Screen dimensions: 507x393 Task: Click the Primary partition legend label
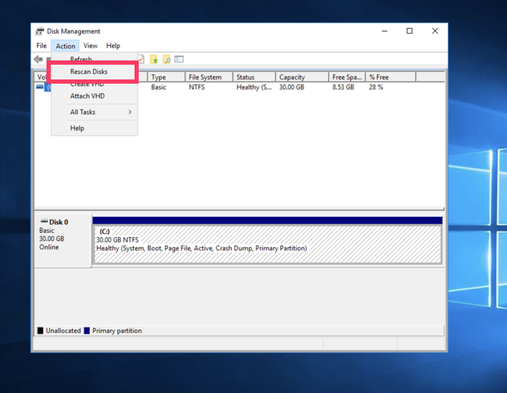[x=117, y=330]
